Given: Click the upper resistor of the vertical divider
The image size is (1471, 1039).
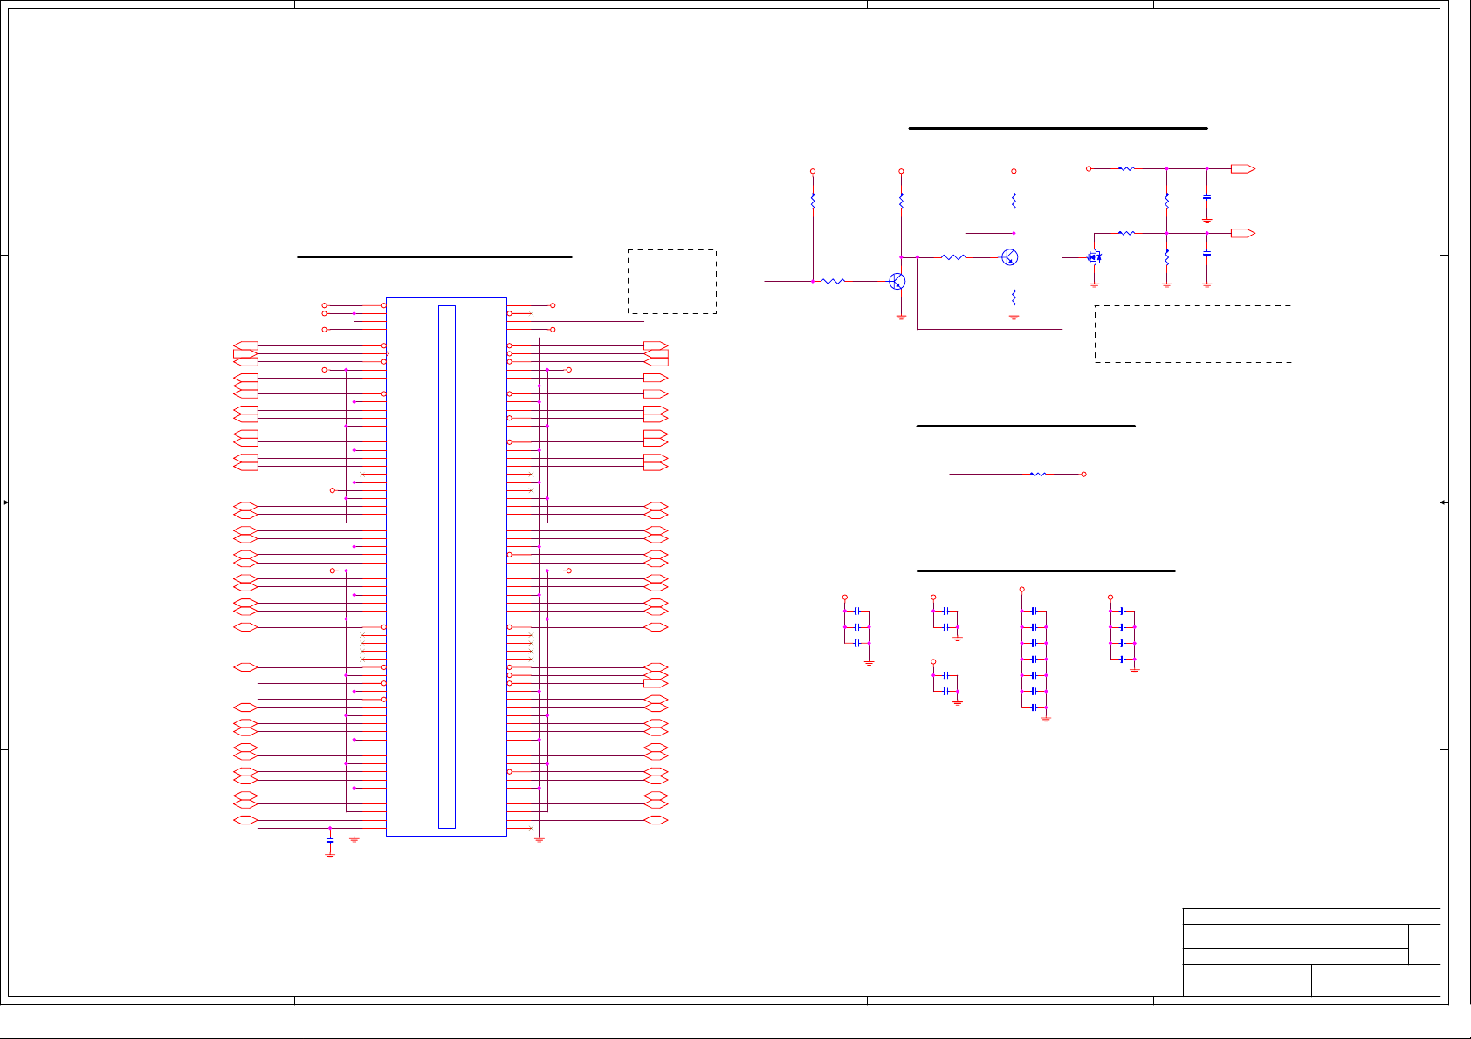Looking at the screenshot, I should coord(1166,202).
